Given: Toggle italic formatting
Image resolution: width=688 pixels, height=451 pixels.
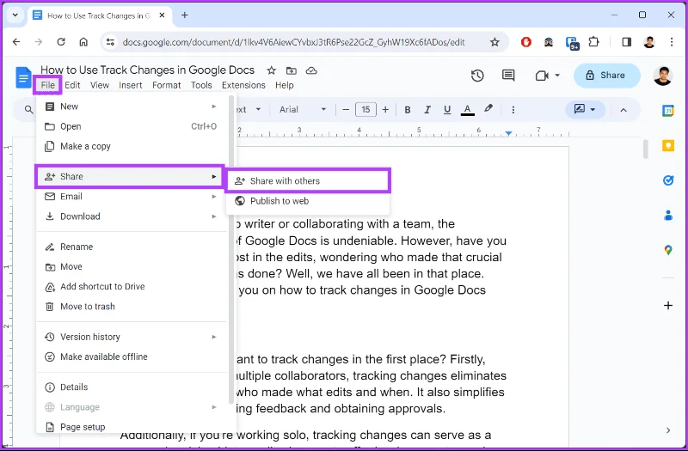Looking at the screenshot, I should point(427,110).
